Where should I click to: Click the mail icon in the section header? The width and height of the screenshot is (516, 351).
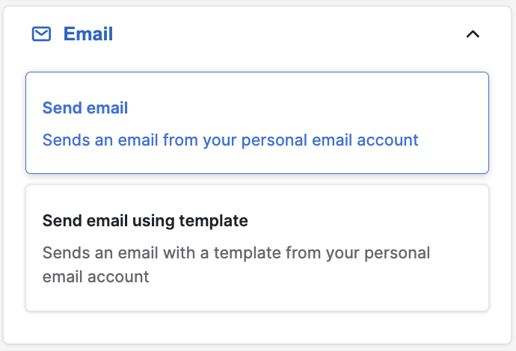[41, 34]
